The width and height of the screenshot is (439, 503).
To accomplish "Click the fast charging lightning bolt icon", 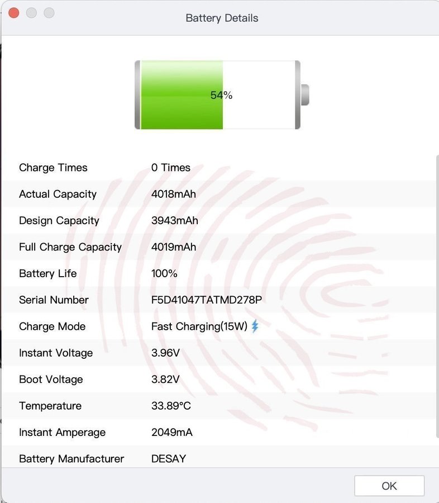I will 255,326.
